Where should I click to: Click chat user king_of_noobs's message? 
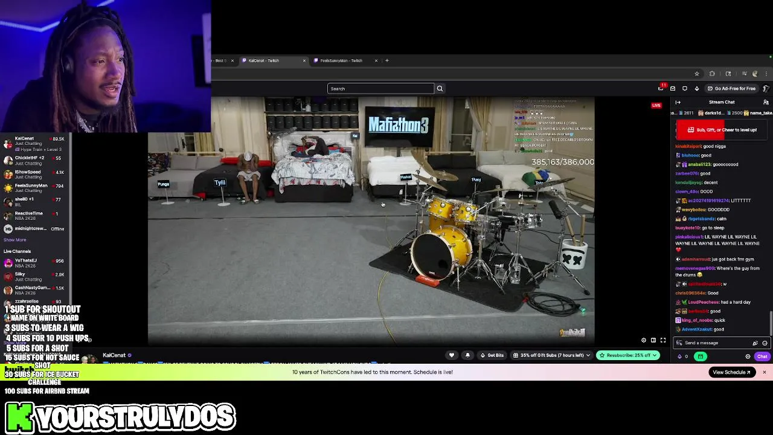701,320
